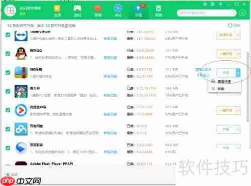Open 新版功能 link for 鲁大师
The height and width of the screenshot is (186, 251).
[110, 95]
